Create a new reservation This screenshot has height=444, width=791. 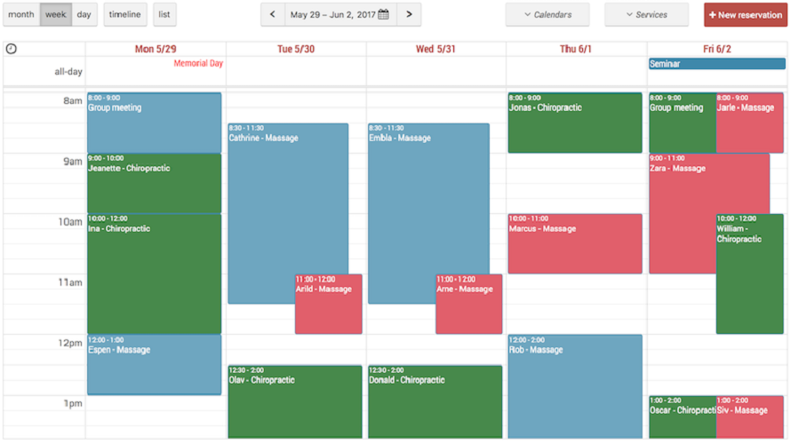click(746, 14)
